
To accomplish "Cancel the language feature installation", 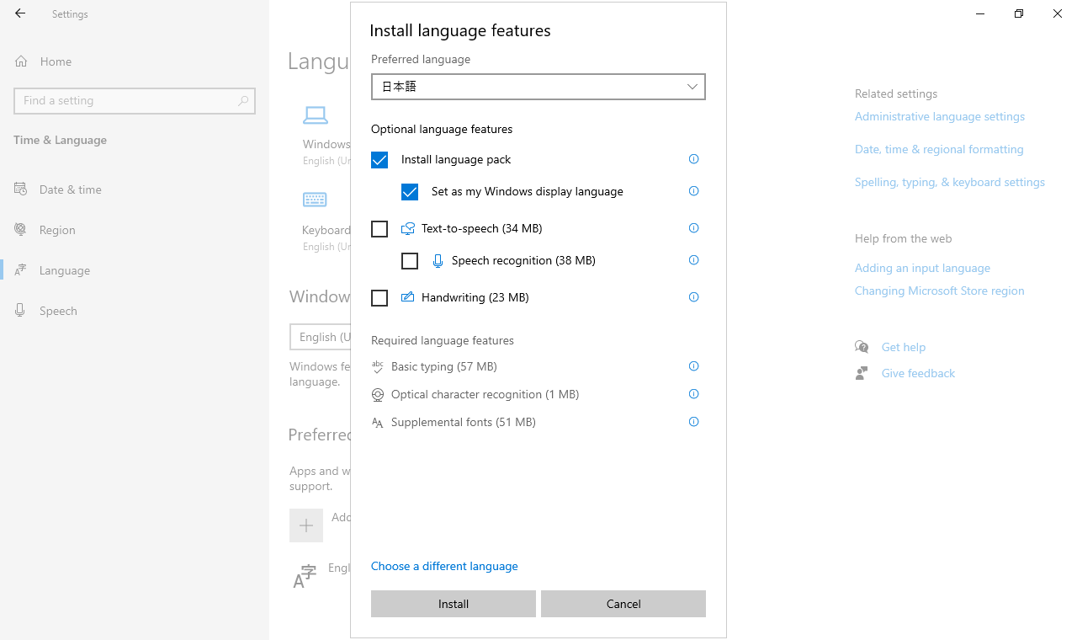I will (623, 604).
